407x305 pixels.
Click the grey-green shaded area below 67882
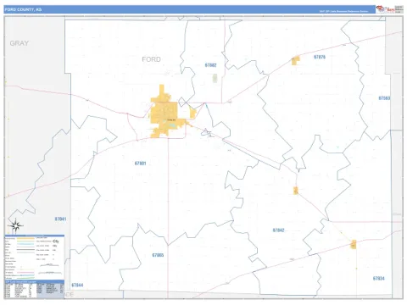pos(215,78)
